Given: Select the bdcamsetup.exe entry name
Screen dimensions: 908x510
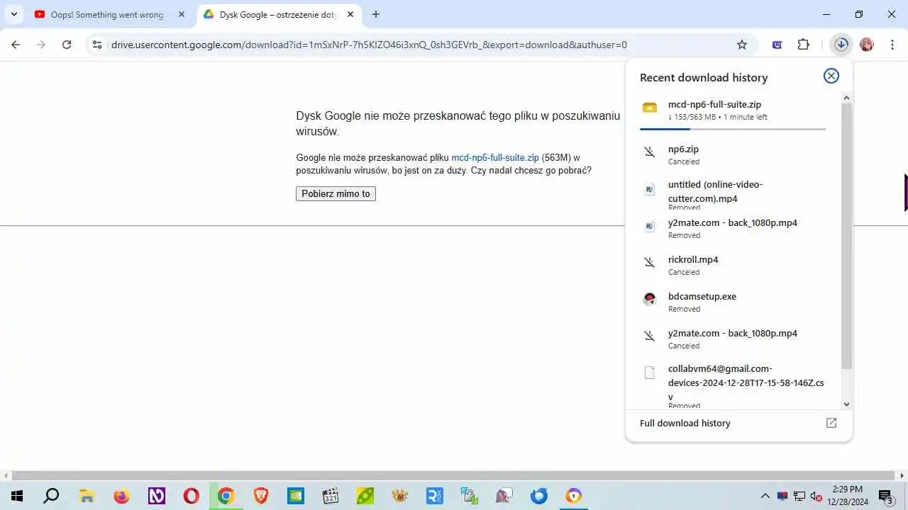Looking at the screenshot, I should [702, 296].
